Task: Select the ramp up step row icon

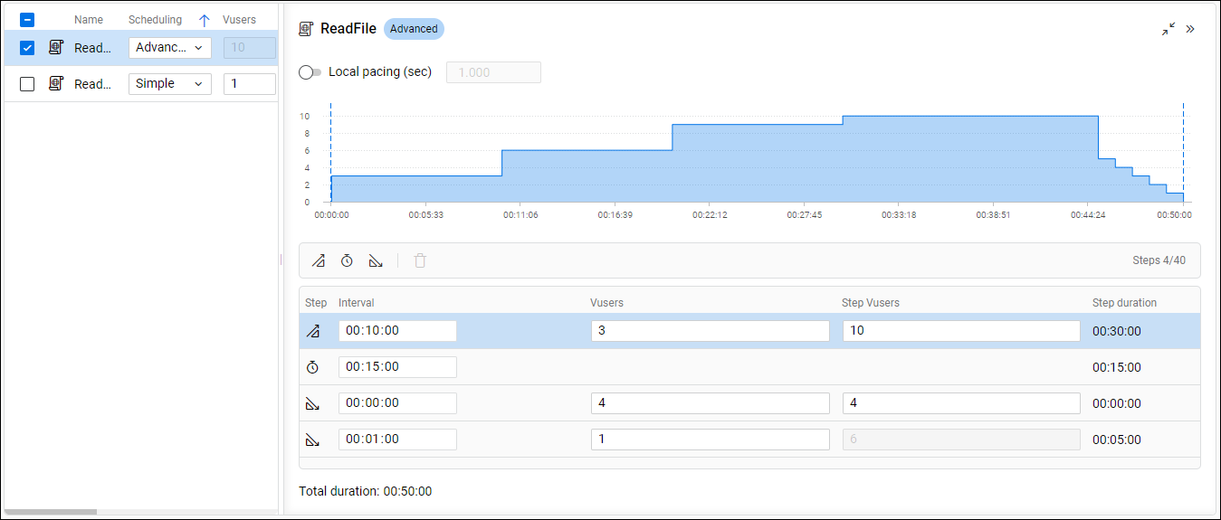Action: click(313, 331)
